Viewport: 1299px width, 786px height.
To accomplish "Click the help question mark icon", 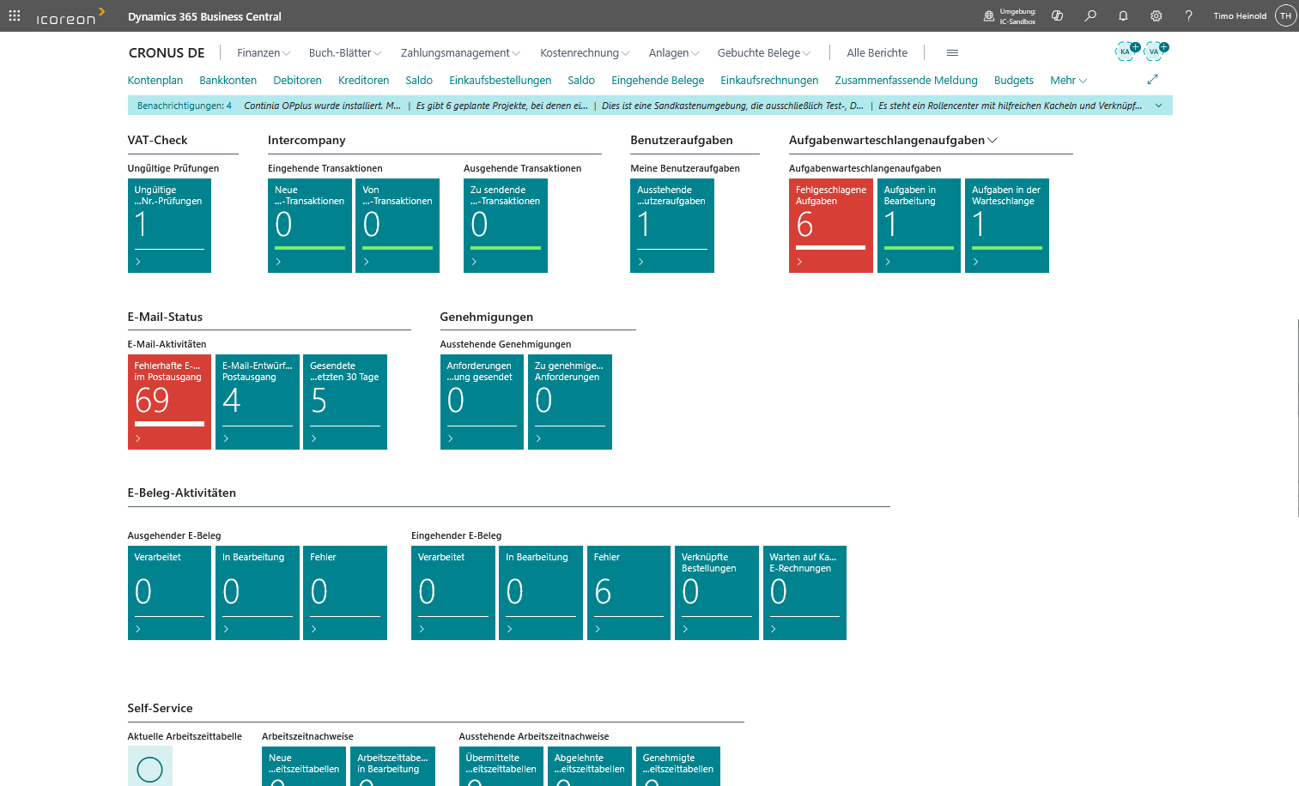I will [1188, 15].
